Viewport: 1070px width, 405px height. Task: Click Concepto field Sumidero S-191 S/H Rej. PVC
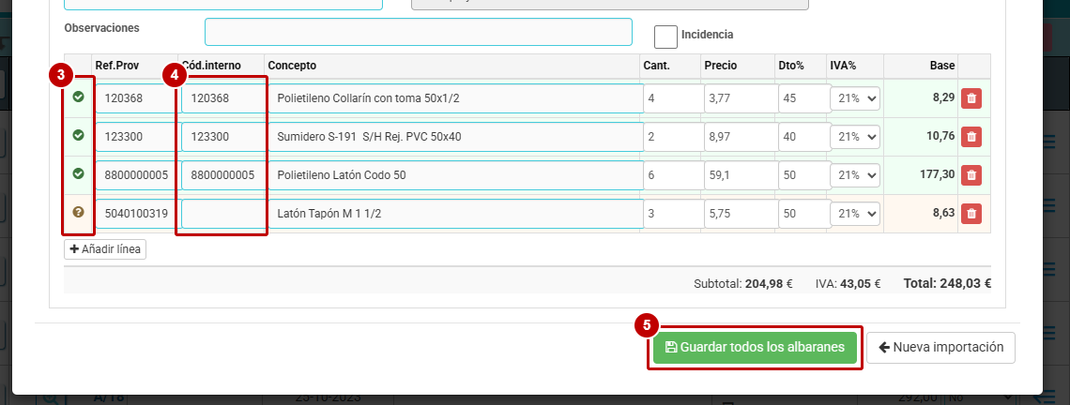[x=456, y=136]
